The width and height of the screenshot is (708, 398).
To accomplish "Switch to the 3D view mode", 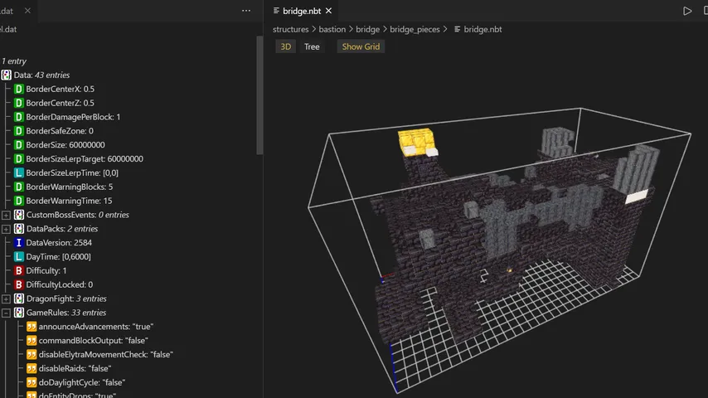I will pyautogui.click(x=285, y=46).
